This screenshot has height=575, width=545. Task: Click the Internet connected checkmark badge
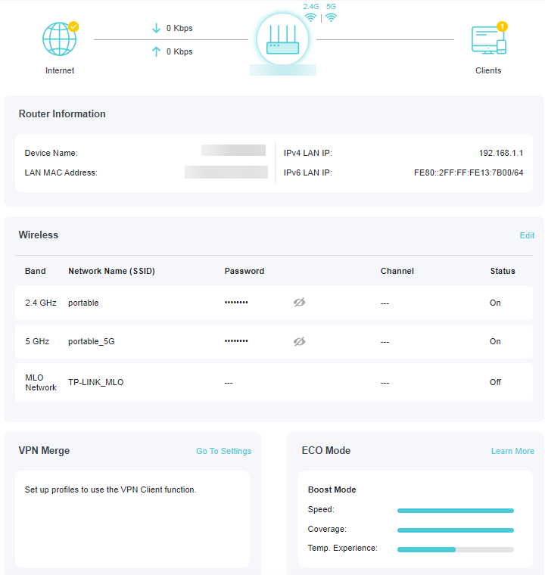coord(73,26)
